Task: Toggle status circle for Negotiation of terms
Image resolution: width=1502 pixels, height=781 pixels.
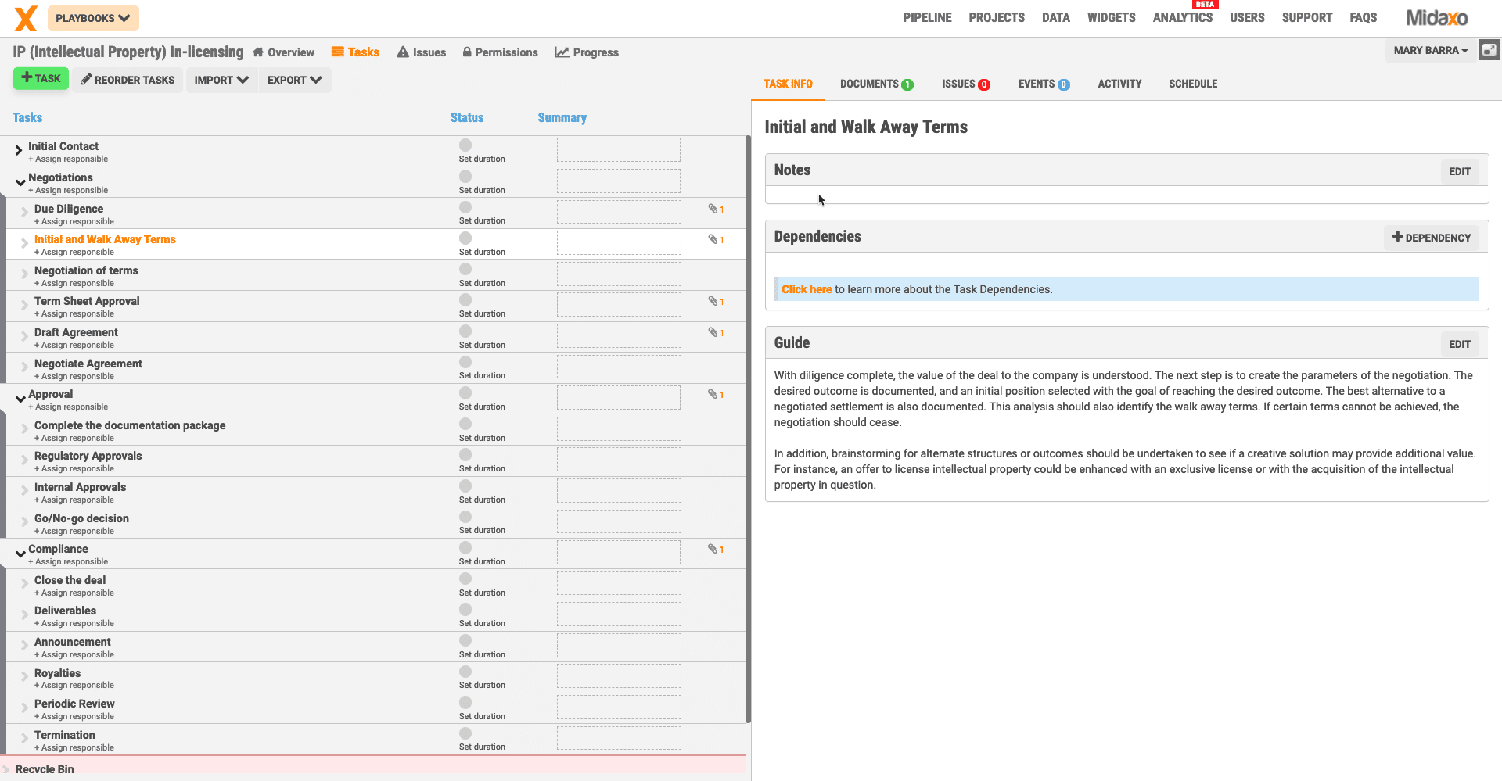Action: tap(465, 269)
